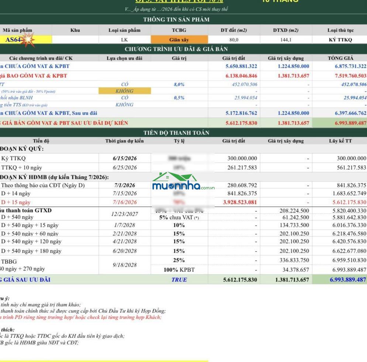Click the land area value '80,0'
This screenshot has height=362, width=367.
[234, 40]
